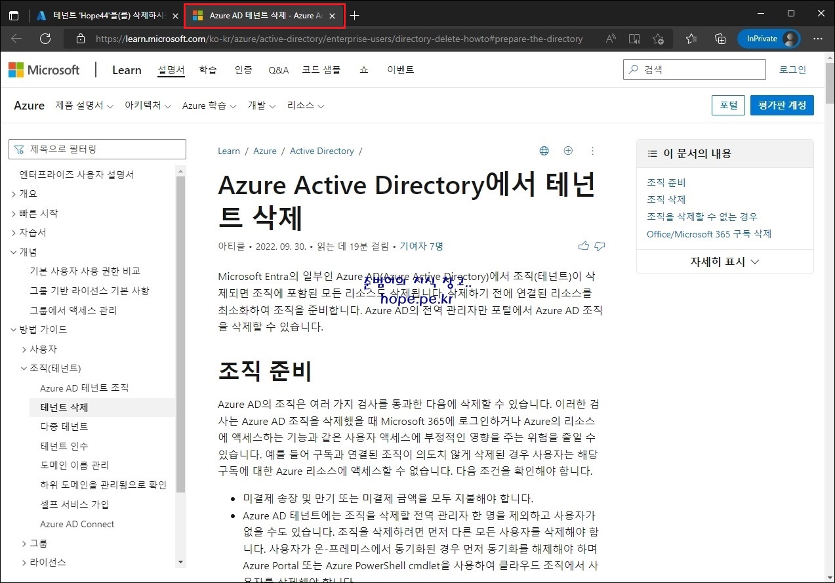This screenshot has width=835, height=583.
Task: Click the Azure product heading link
Action: tap(29, 106)
